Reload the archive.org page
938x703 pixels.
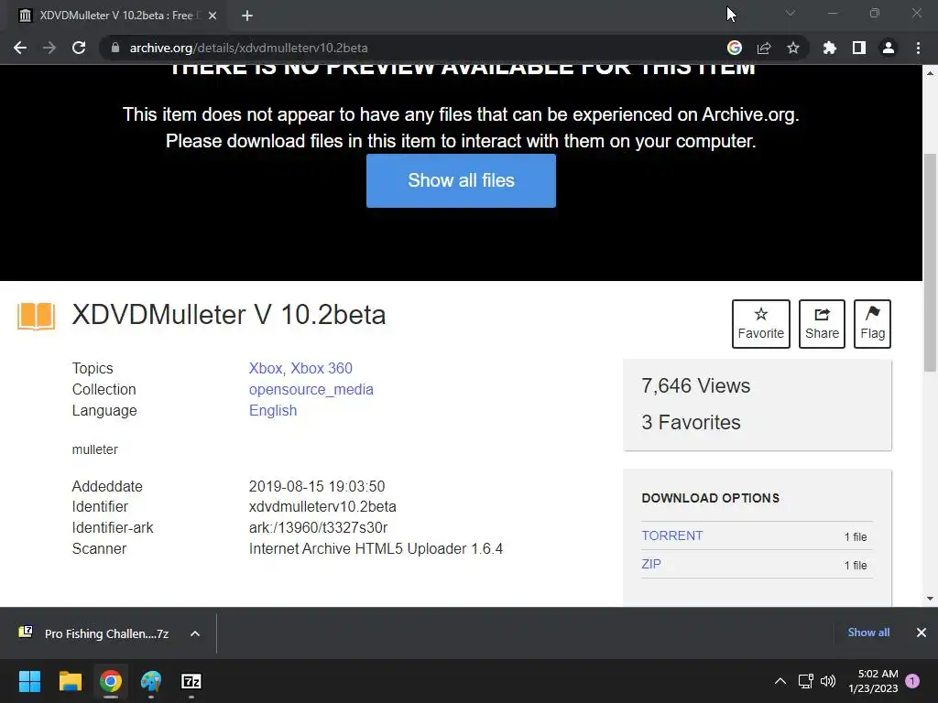(79, 48)
